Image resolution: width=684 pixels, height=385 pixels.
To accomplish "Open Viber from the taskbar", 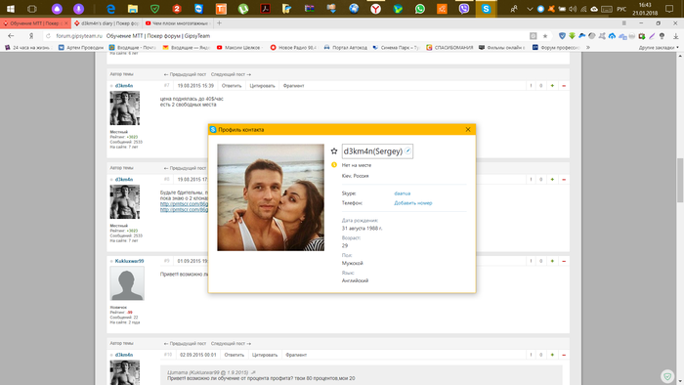I will point(464,9).
